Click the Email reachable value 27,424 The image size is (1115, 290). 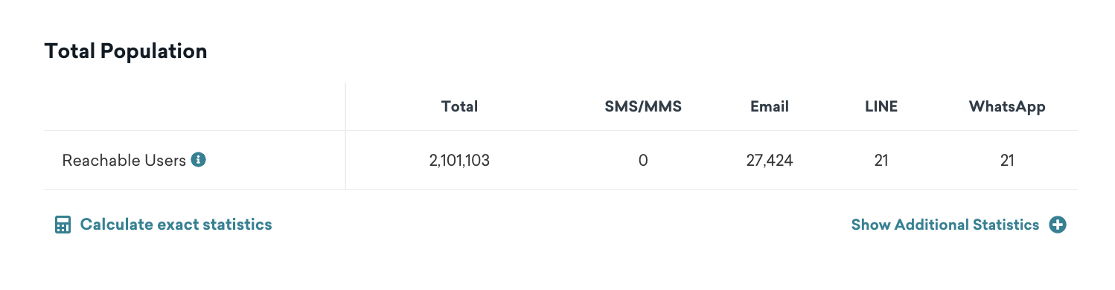(x=770, y=160)
